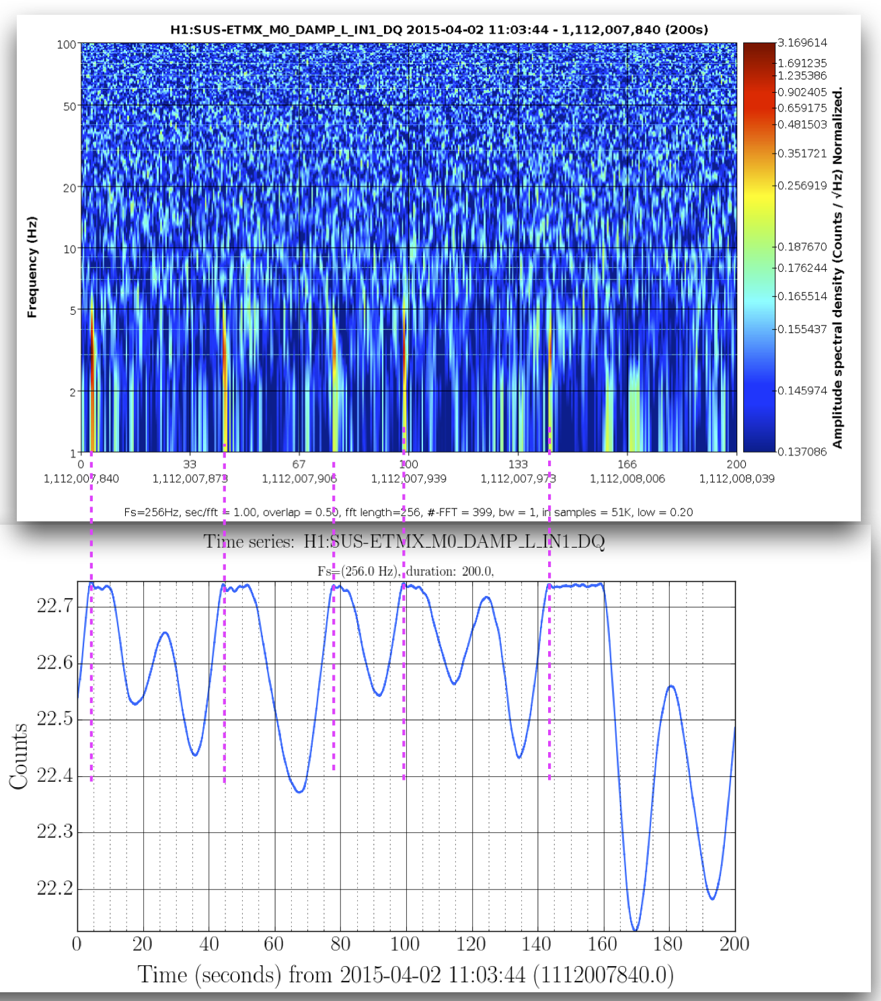The width and height of the screenshot is (881, 1001).
Task: Click colorbar value 0.351721
Action: pyautogui.click(x=802, y=153)
